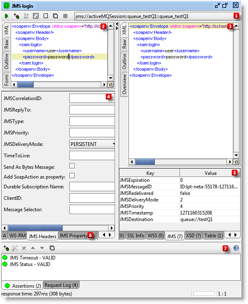Switch response editor to Raw view
The height and width of the screenshot is (304, 248).
124,44
